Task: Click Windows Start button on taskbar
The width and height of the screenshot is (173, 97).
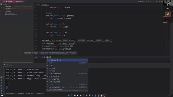Action: tap(69, 95)
